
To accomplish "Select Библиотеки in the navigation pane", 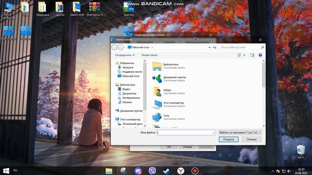I will pos(125,85).
